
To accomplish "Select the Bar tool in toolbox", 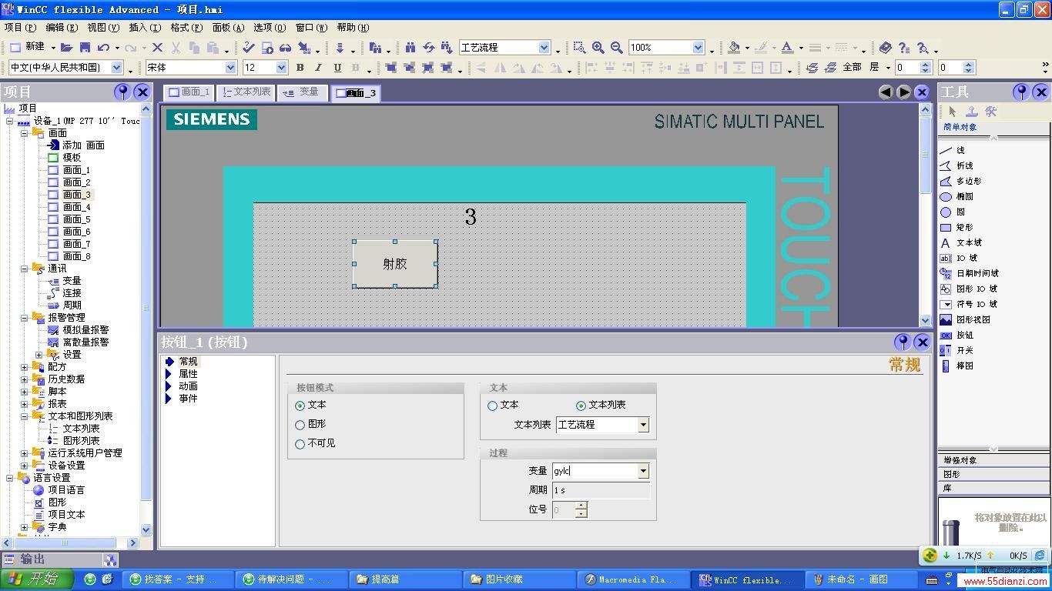I will pyautogui.click(x=957, y=366).
